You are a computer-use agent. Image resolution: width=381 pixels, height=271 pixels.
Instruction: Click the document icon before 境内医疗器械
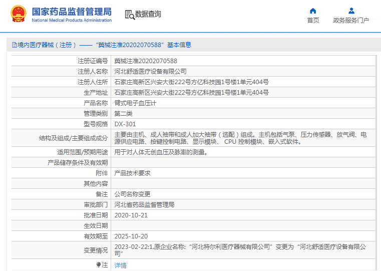[15, 45]
